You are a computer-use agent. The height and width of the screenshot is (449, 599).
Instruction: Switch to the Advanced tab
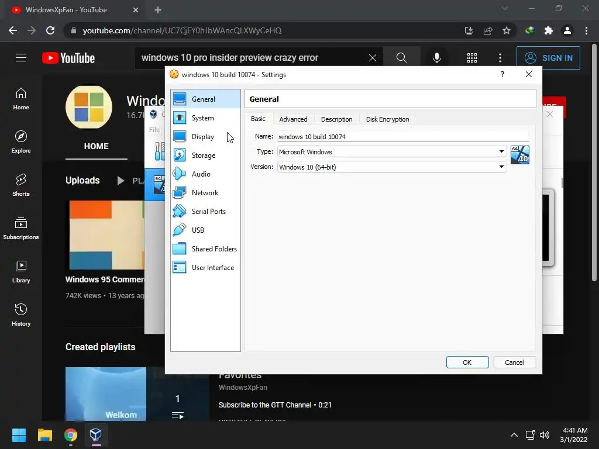(293, 119)
